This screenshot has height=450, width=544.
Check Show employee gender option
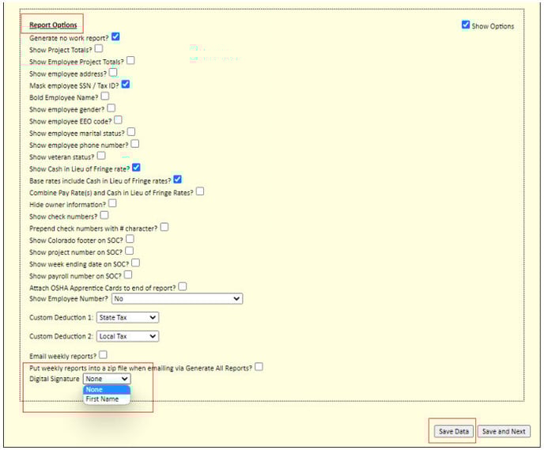[x=111, y=108]
